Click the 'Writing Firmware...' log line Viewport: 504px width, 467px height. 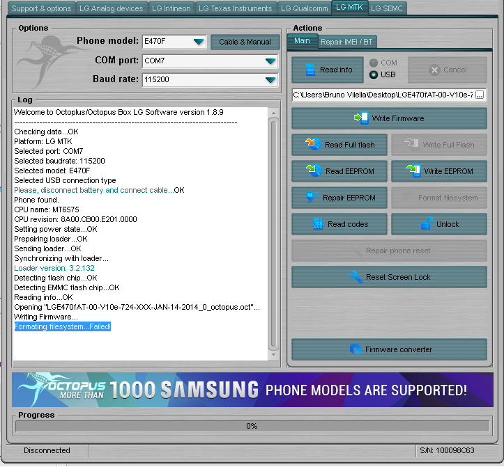[46, 317]
